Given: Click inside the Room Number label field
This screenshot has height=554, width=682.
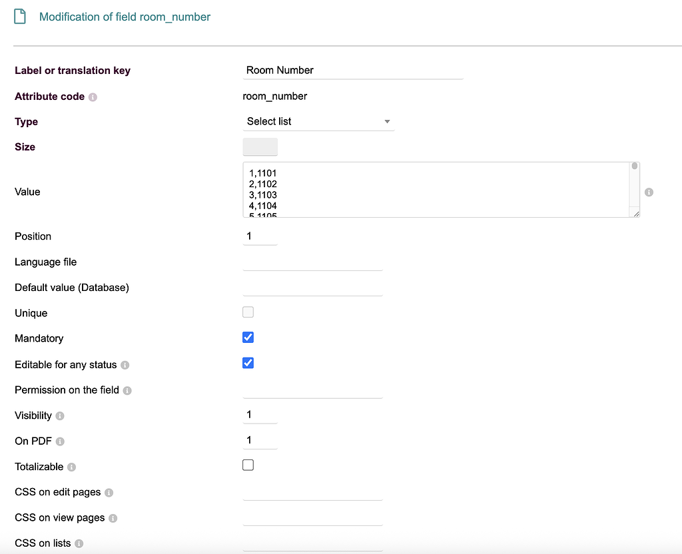Looking at the screenshot, I should 353,70.
